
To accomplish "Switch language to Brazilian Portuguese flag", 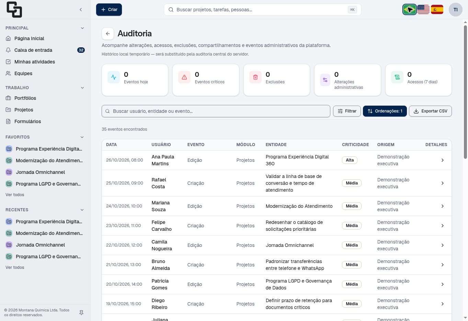I will (x=409, y=10).
